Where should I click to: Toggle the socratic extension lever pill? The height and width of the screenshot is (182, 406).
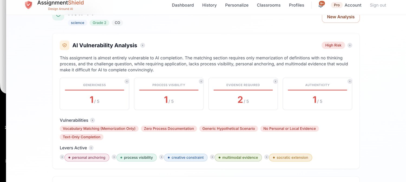click(290, 158)
